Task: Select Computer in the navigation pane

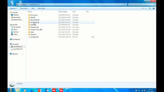Action: coord(15,44)
